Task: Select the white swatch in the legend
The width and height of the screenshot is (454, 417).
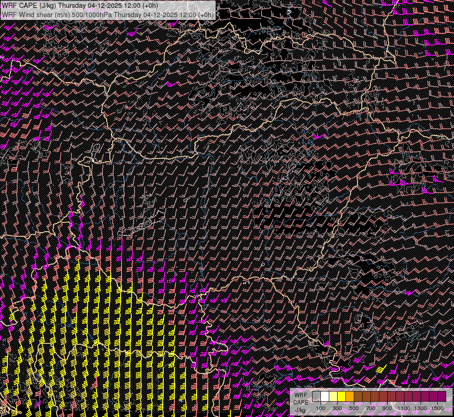Action: point(325,396)
